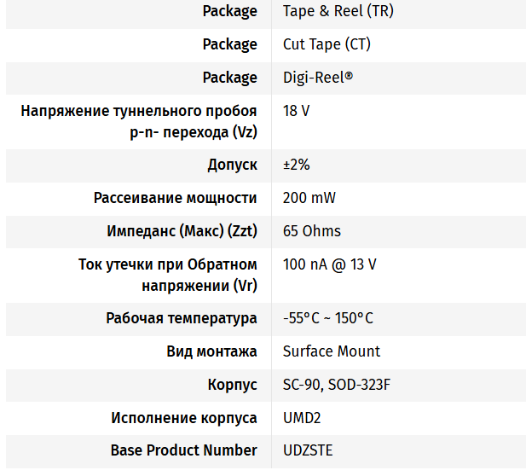Image resolution: width=526 pixels, height=476 pixels.
Task: Click the Допуск row label
Action: point(232,165)
